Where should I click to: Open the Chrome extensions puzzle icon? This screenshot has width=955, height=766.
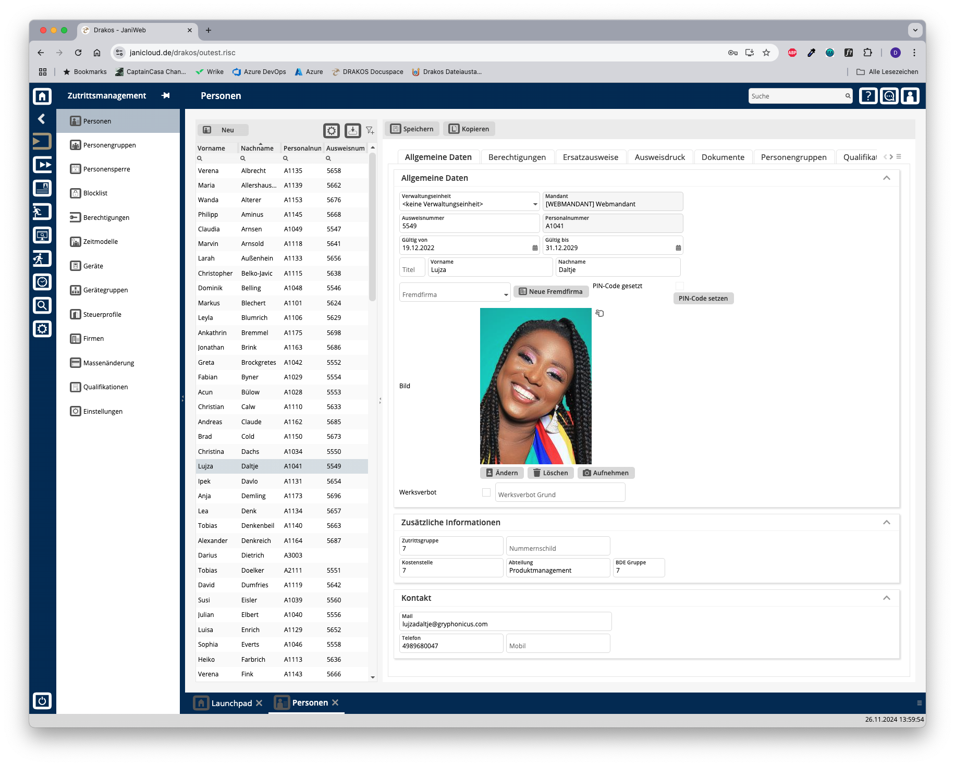tap(867, 53)
